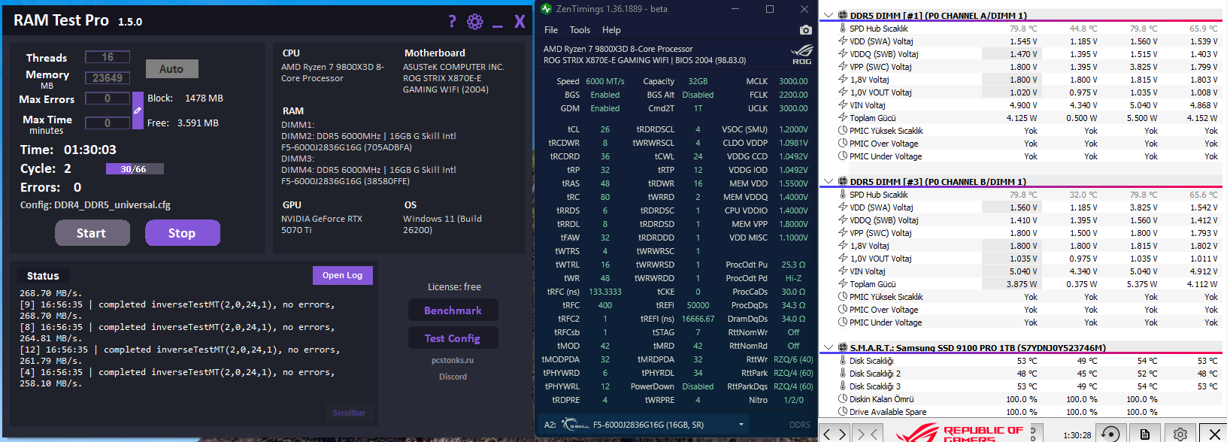1227x442 pixels.
Task: Open sensor settings gear in bottom toolbar
Action: (x=1180, y=434)
